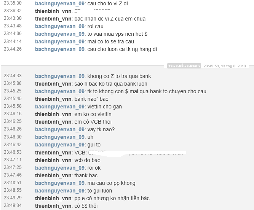Select the message "bac nhan dc vi Z cua em chua"
The width and height of the screenshot is (254, 210).
[x=110, y=19]
